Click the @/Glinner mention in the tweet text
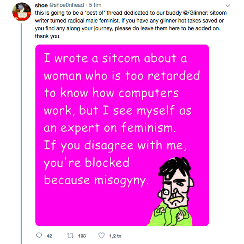This screenshot has height=244, width=244. coord(195,13)
